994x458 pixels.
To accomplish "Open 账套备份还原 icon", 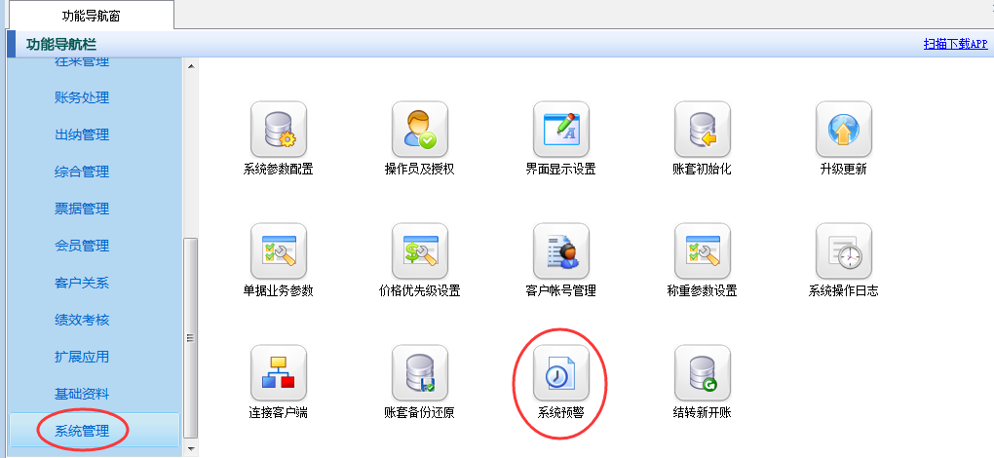I will pos(420,373).
